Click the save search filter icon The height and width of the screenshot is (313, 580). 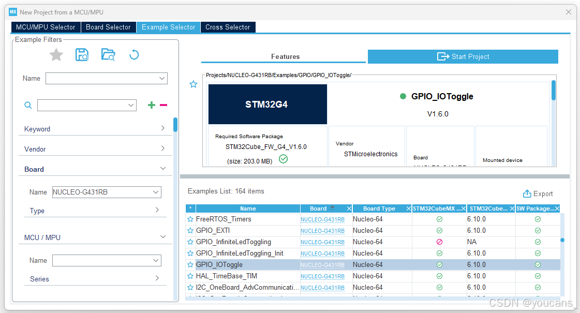[x=82, y=55]
